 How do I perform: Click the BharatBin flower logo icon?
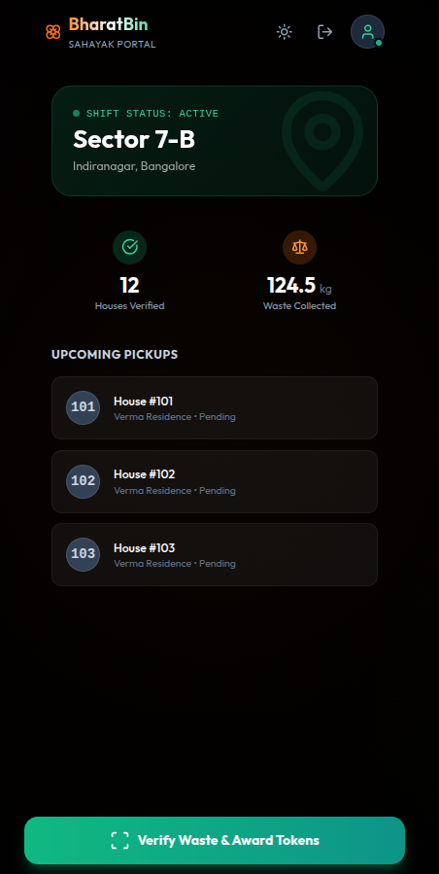click(x=52, y=32)
